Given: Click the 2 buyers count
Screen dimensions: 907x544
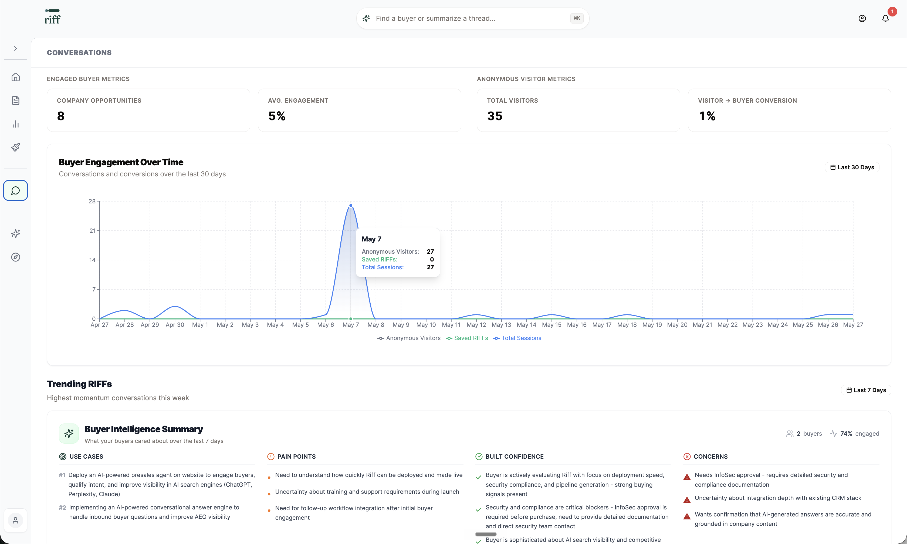Looking at the screenshot, I should coord(804,434).
